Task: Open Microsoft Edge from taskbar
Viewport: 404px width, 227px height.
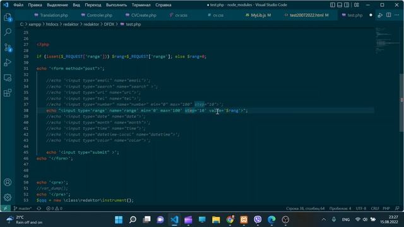Action: (x=271, y=219)
